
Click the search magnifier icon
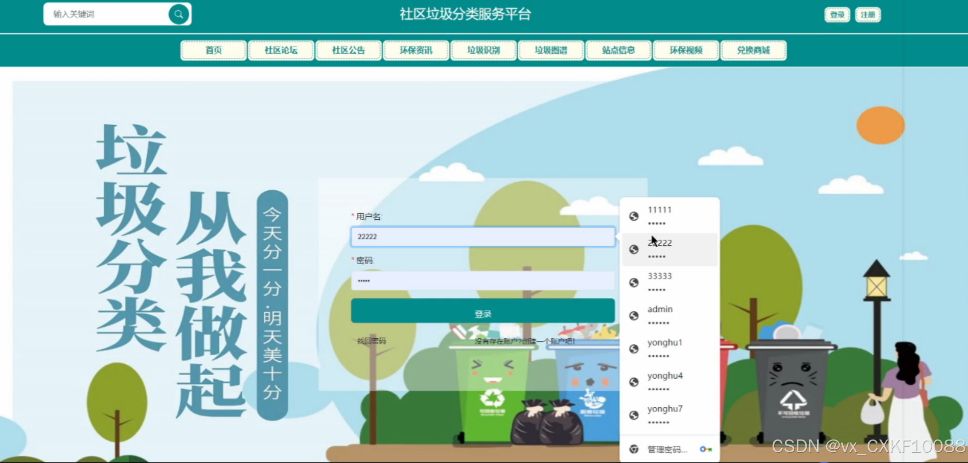[x=179, y=14]
